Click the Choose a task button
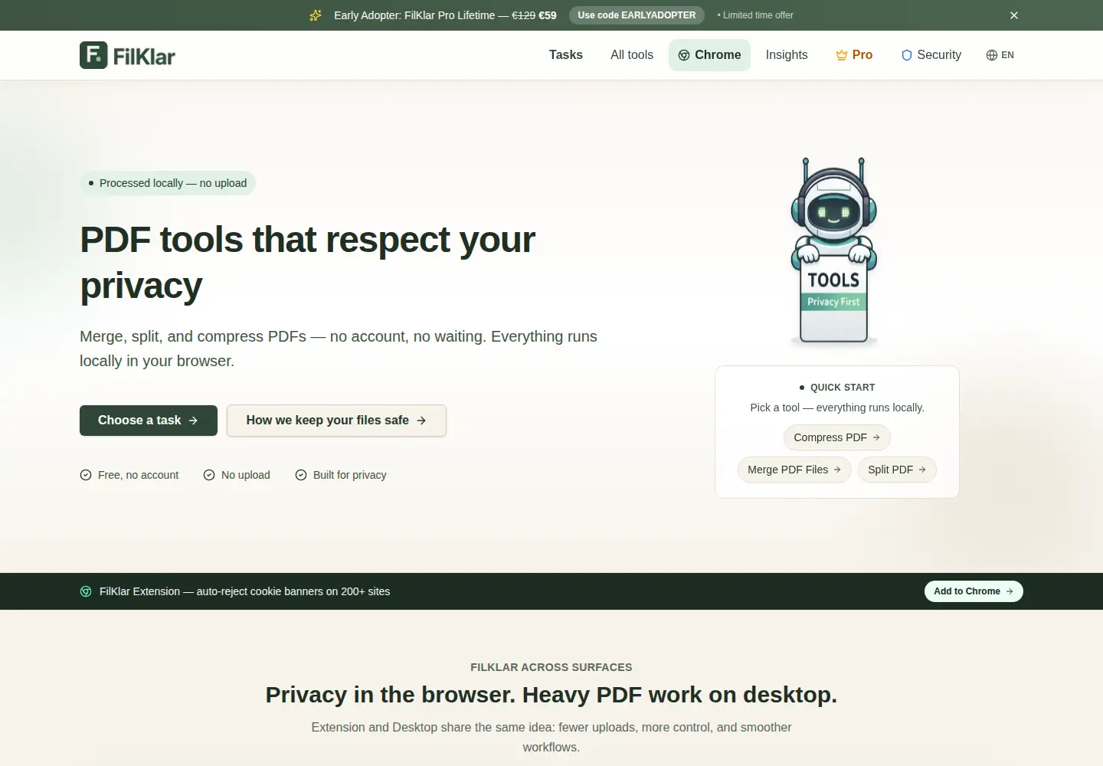This screenshot has width=1103, height=766. pyautogui.click(x=149, y=421)
